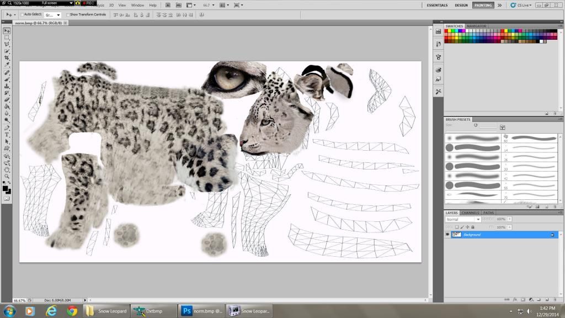Click the foreground color swatch
This screenshot has height=318, width=565.
[6, 189]
